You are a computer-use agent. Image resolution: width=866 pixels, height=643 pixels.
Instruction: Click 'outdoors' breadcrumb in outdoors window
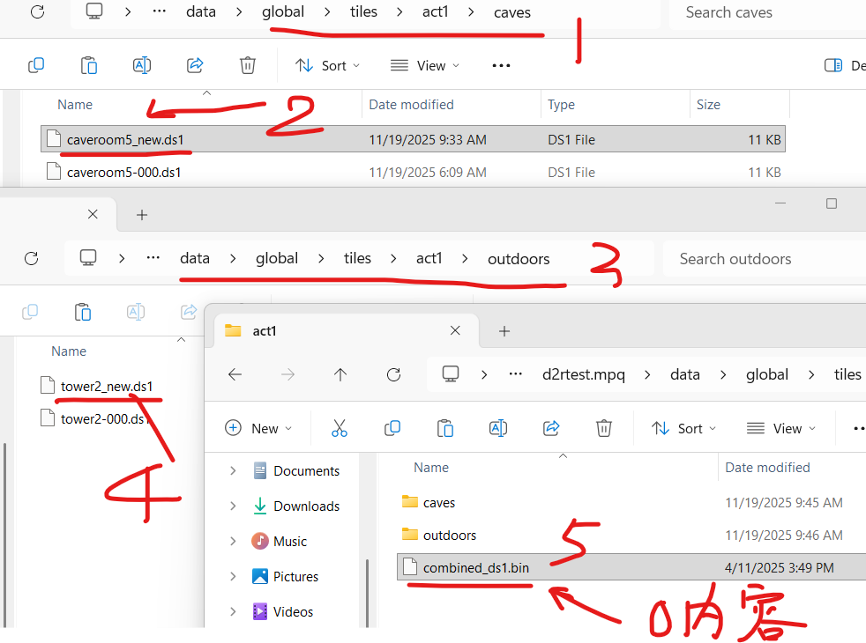518,259
